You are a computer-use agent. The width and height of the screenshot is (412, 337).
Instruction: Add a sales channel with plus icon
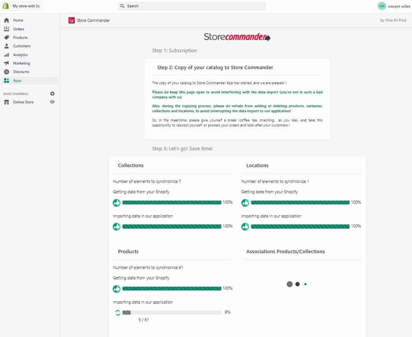coord(52,94)
